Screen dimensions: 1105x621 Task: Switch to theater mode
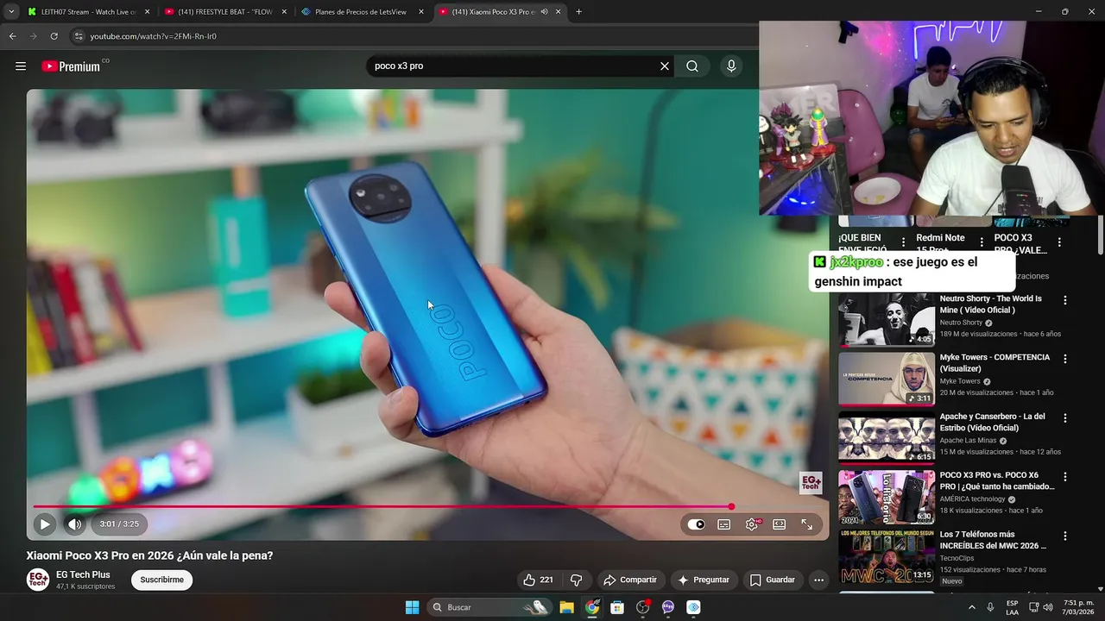pos(780,524)
